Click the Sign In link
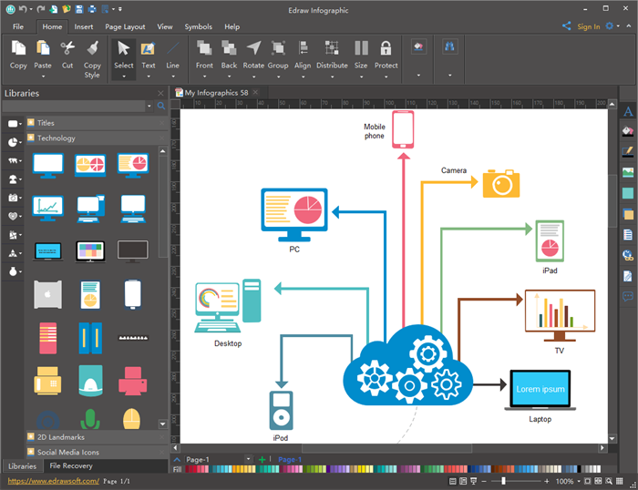Screen dimensions: 638x490 (588, 27)
